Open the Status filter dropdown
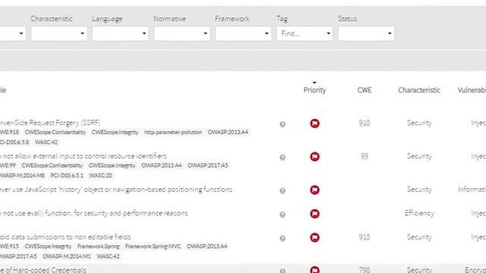This screenshot has width=486, height=273. [366, 33]
